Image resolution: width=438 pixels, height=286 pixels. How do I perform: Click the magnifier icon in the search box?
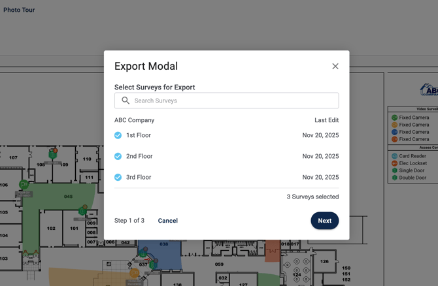tap(126, 101)
